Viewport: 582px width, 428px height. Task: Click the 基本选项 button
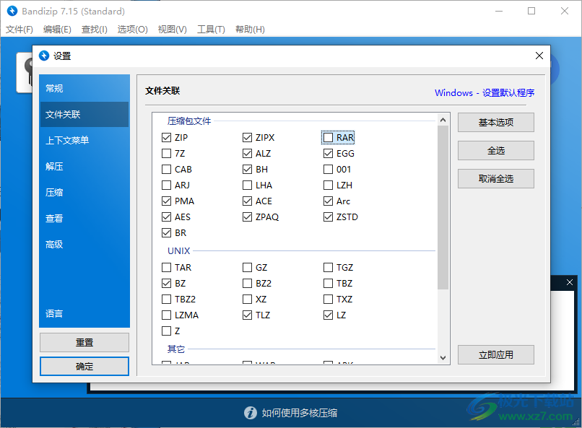click(496, 123)
